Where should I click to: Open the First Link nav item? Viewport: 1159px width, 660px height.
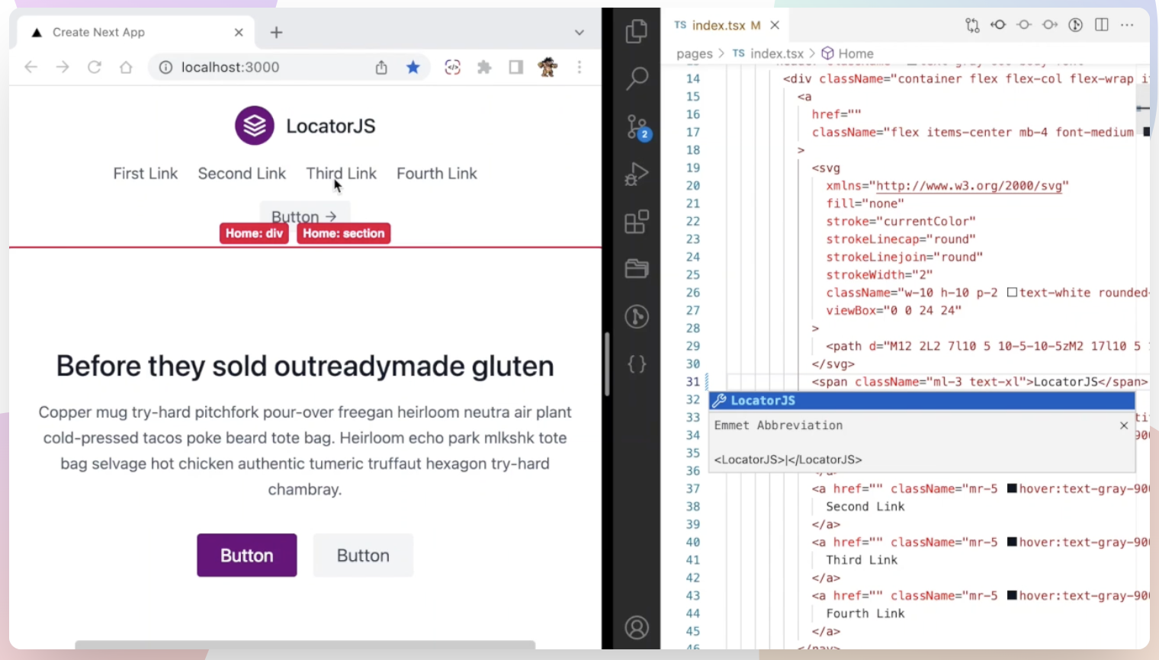pyautogui.click(x=145, y=173)
